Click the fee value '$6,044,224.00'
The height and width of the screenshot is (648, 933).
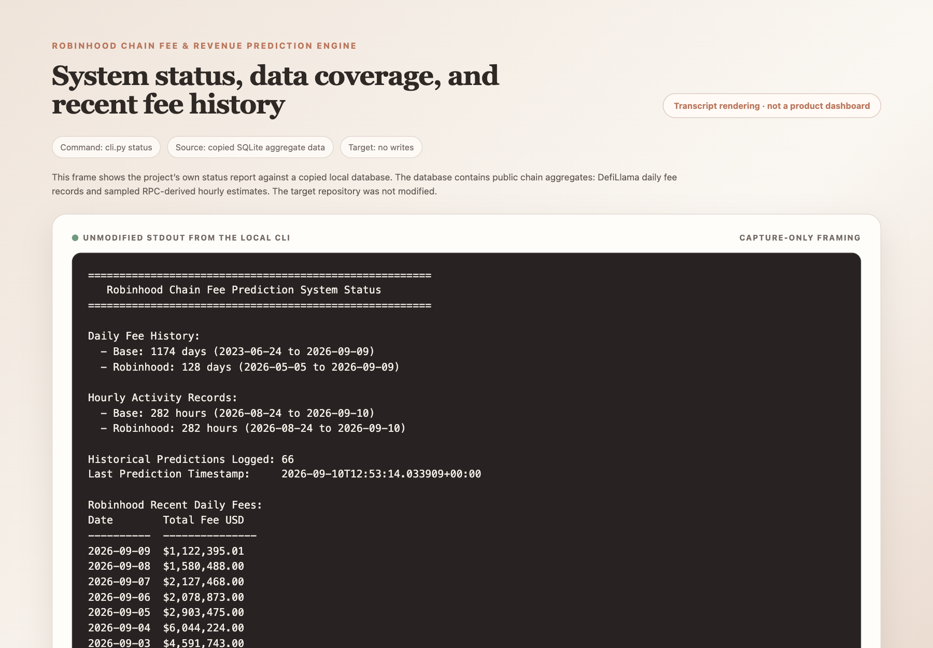point(203,628)
